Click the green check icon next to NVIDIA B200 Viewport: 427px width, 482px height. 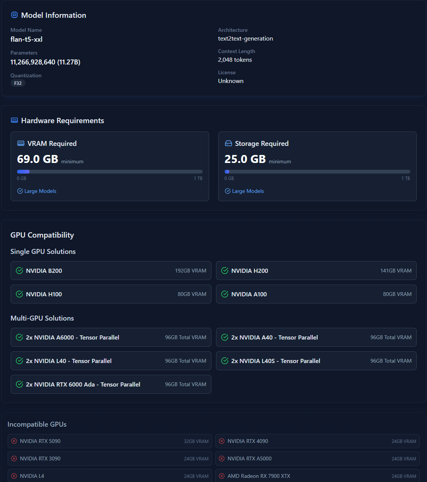(x=19, y=271)
